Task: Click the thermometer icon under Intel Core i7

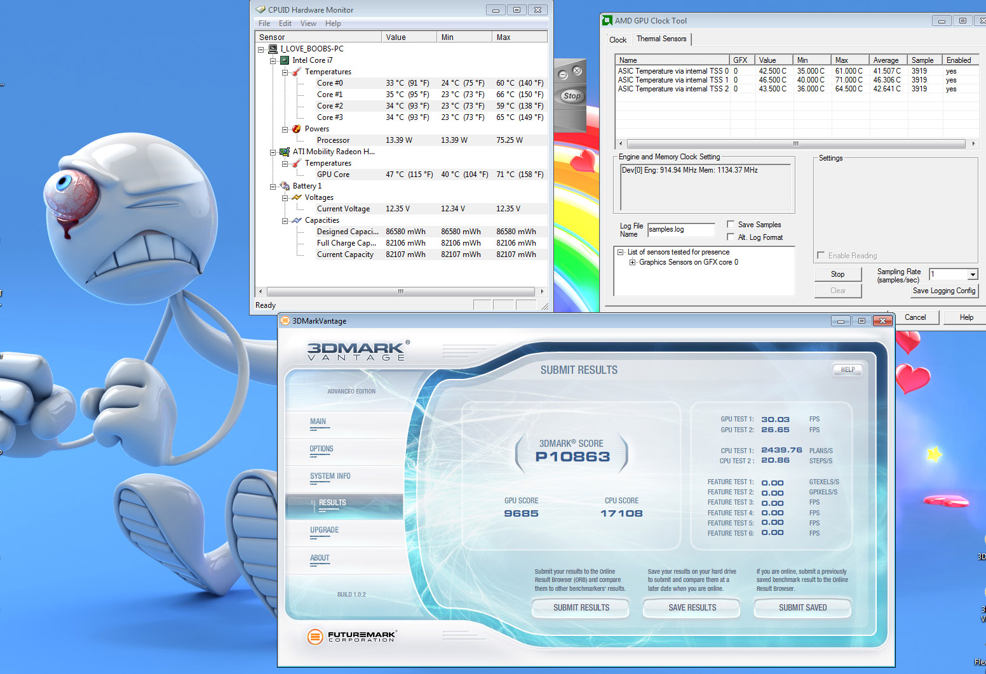Action: tap(297, 72)
